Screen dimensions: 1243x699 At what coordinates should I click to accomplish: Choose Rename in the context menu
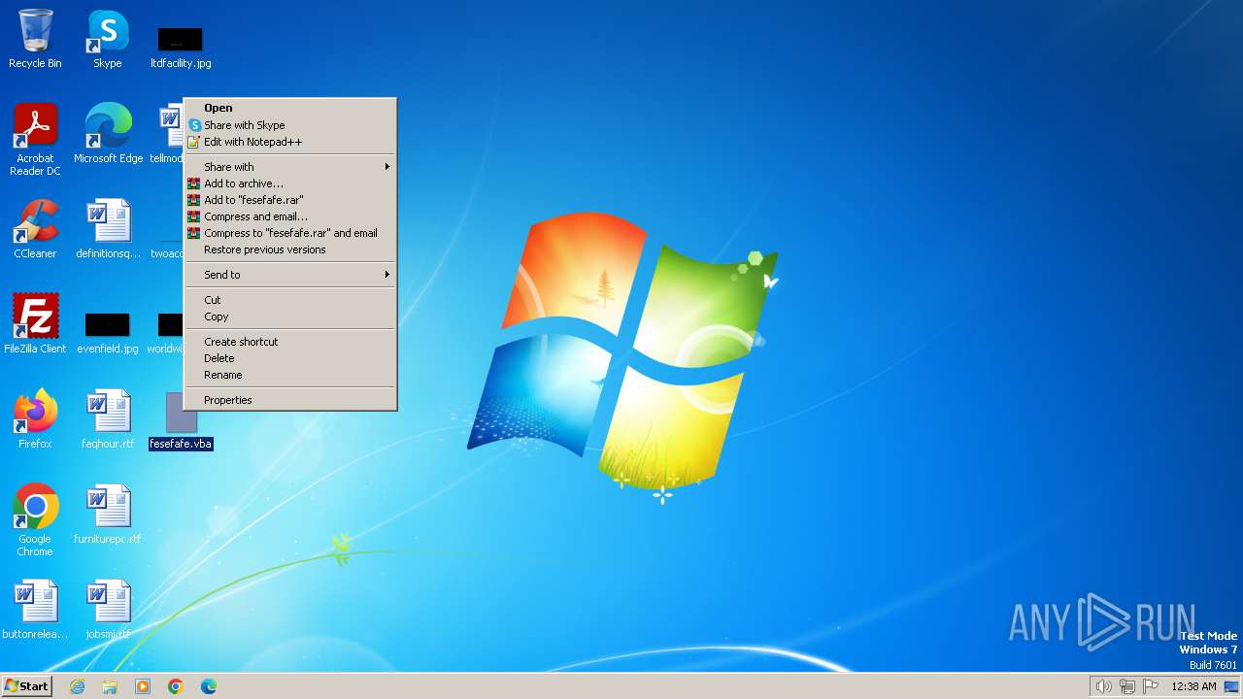pyautogui.click(x=290, y=375)
